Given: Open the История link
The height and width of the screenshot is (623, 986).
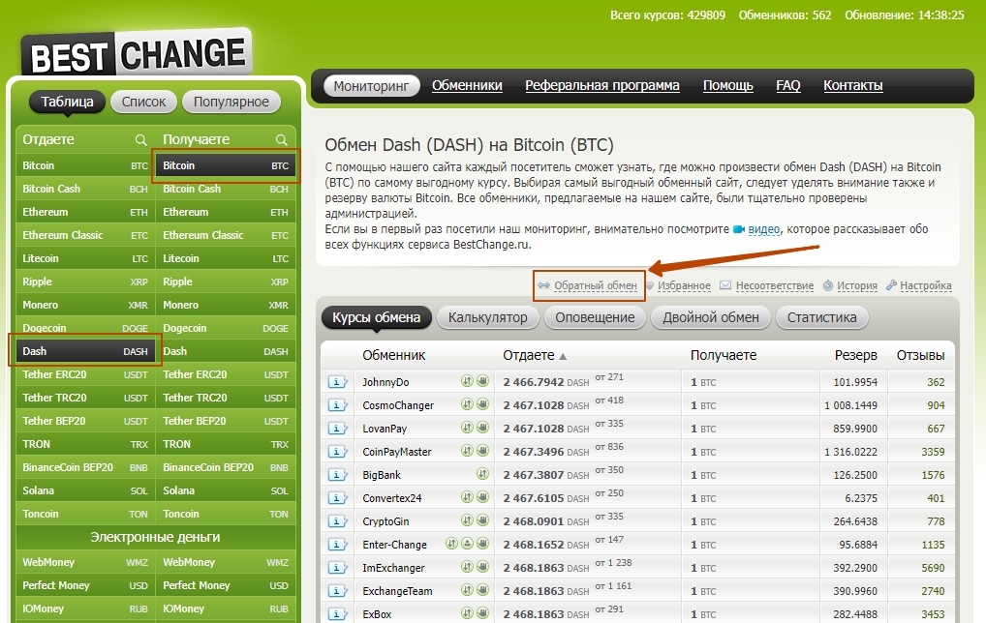Looking at the screenshot, I should tap(857, 285).
